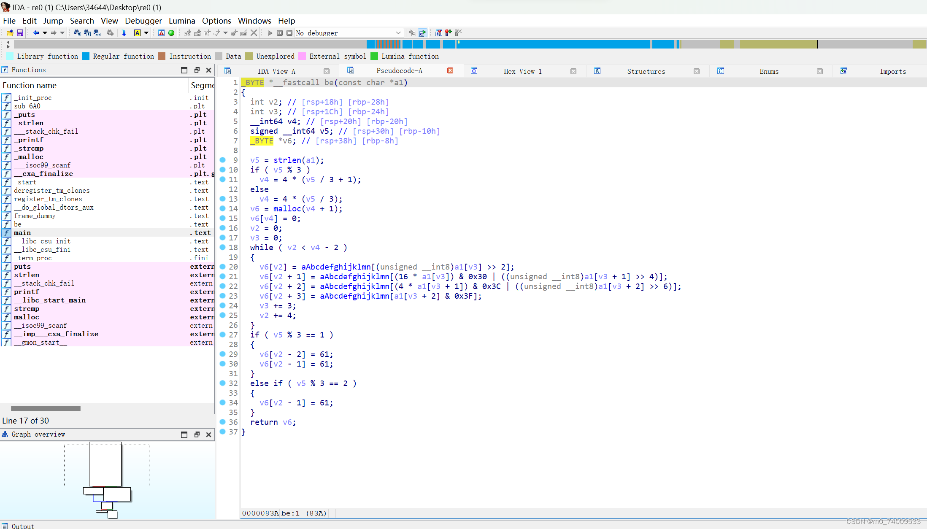Click the Instruction color legend swatch
Viewport: 927px width, 529px height.
click(162, 57)
